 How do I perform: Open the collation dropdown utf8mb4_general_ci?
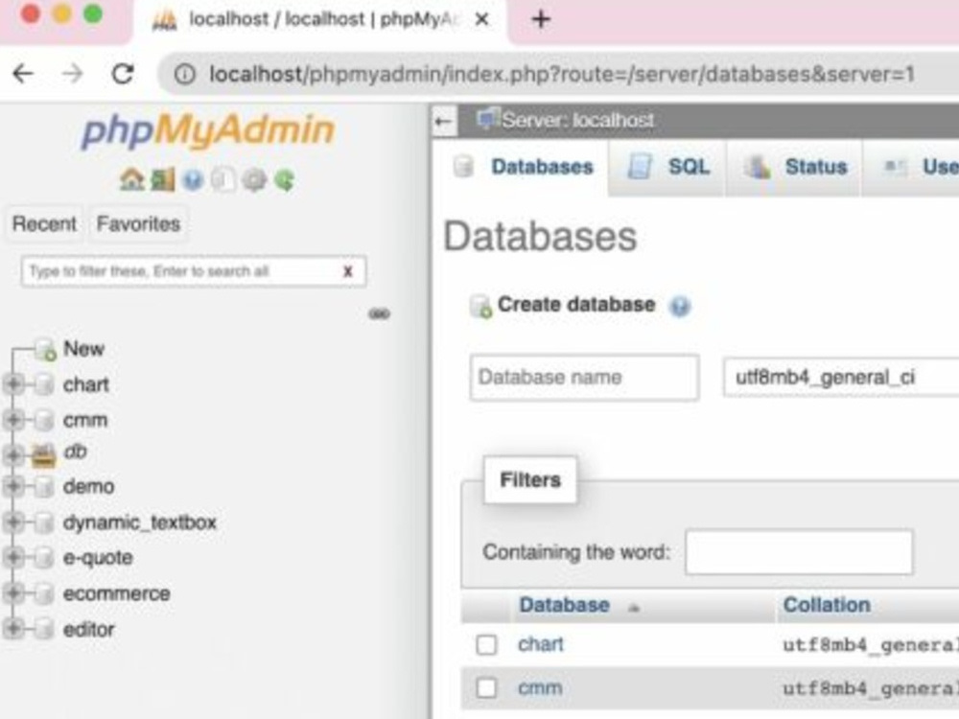pos(840,377)
